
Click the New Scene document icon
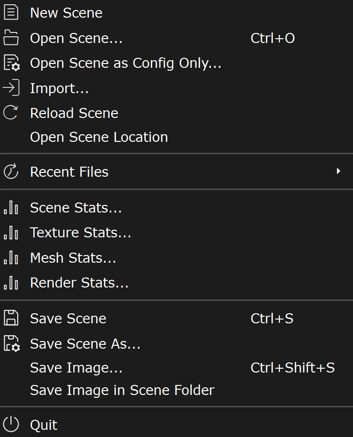(x=11, y=12)
